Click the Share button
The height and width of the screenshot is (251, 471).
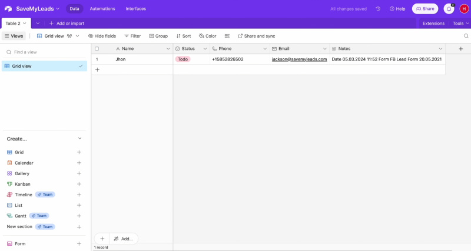click(x=425, y=9)
